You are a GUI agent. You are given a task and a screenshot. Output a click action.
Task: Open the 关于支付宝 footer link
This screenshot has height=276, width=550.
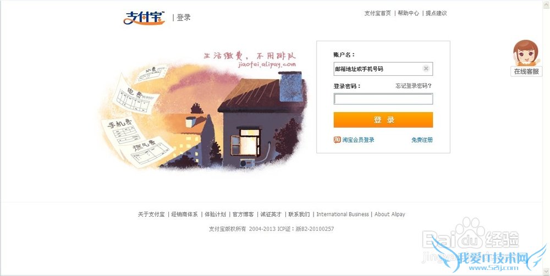(151, 214)
